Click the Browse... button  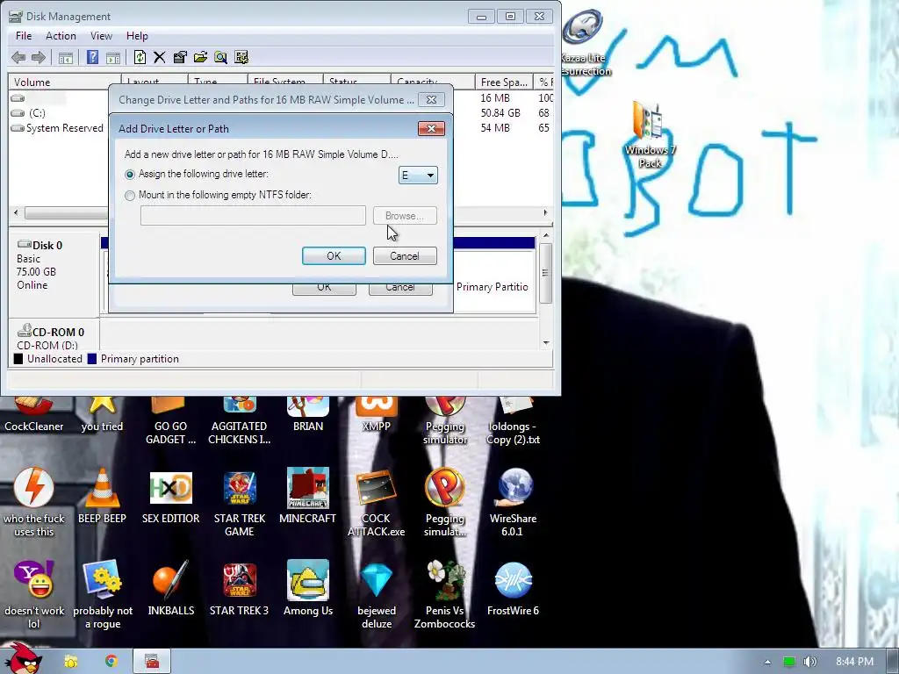(405, 216)
